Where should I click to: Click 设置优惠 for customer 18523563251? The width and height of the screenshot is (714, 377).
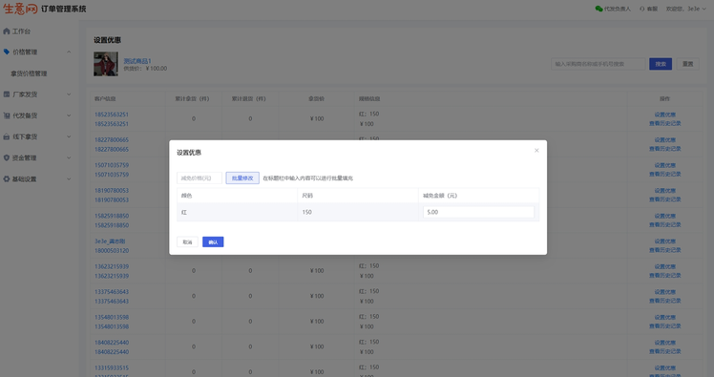click(664, 115)
